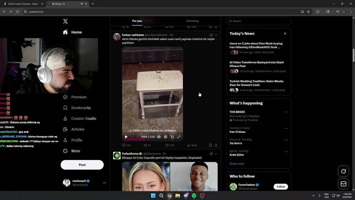Open the X logo home icon
Image resolution: width=355 pixels, height=200 pixels.
(x=65, y=21)
